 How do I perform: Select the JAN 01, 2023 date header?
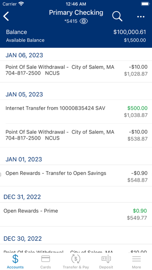pos(24,159)
